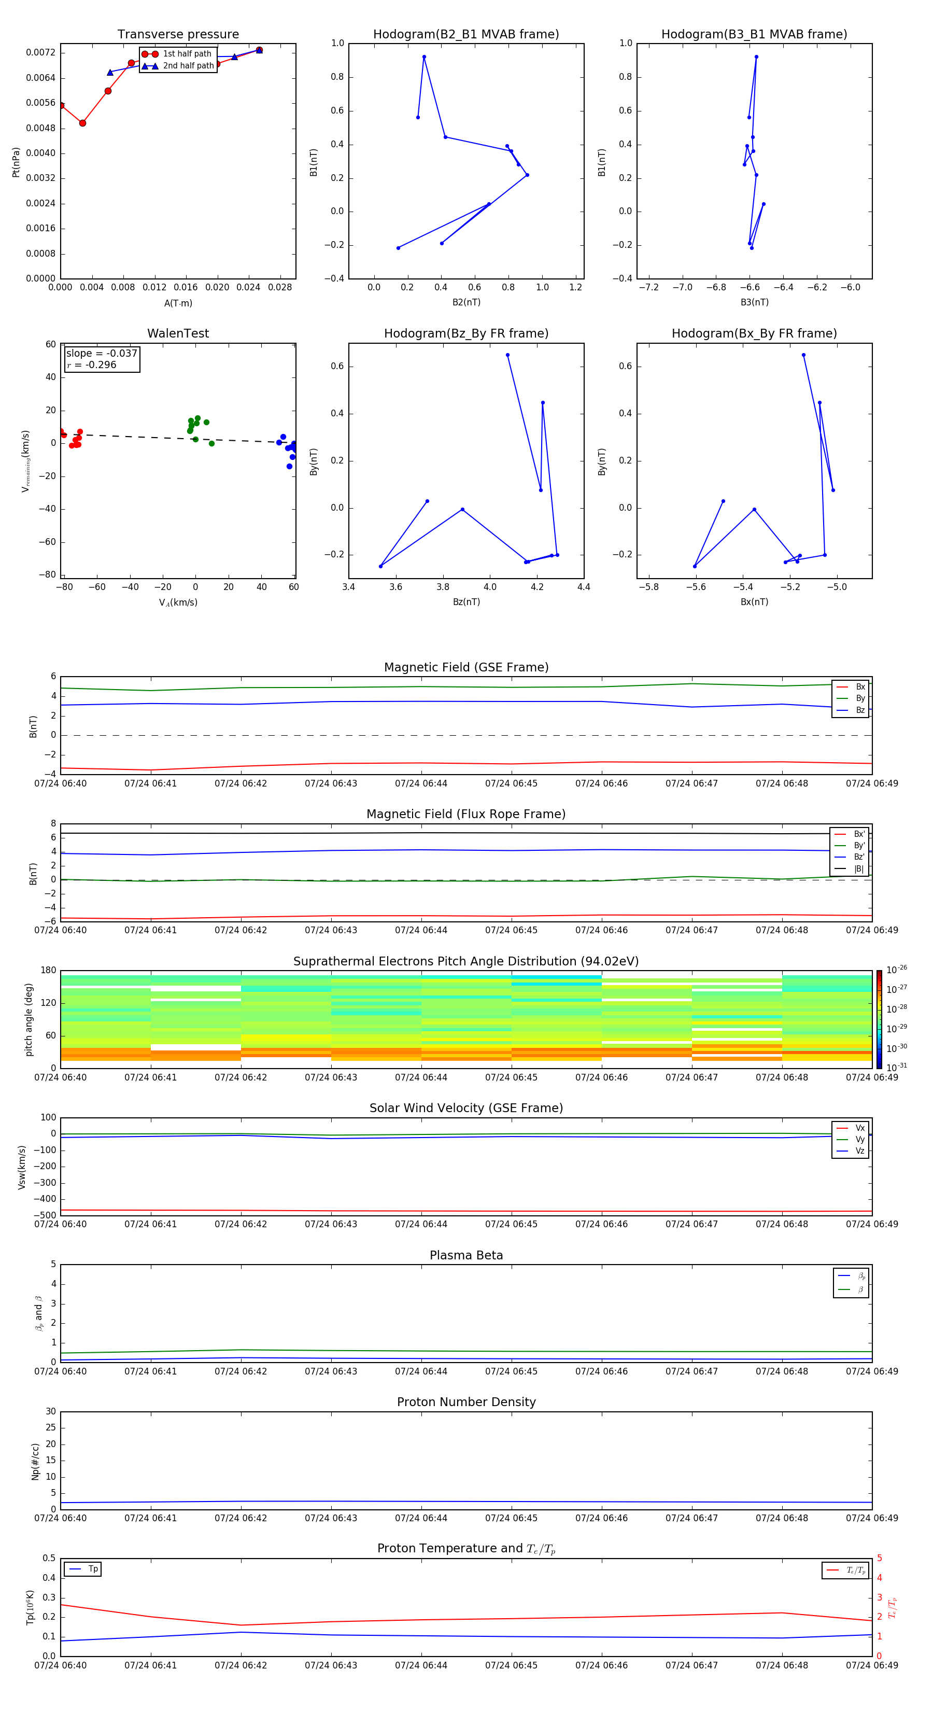Click the pitch angle plot's color scale bar
Image resolution: width=933 pixels, height=1711 pixels.
click(879, 1019)
